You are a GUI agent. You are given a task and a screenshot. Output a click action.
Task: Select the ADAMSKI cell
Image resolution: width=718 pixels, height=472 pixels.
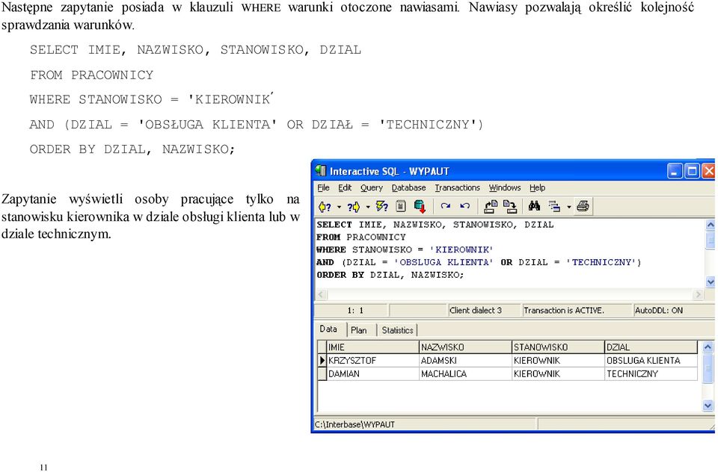(x=465, y=361)
